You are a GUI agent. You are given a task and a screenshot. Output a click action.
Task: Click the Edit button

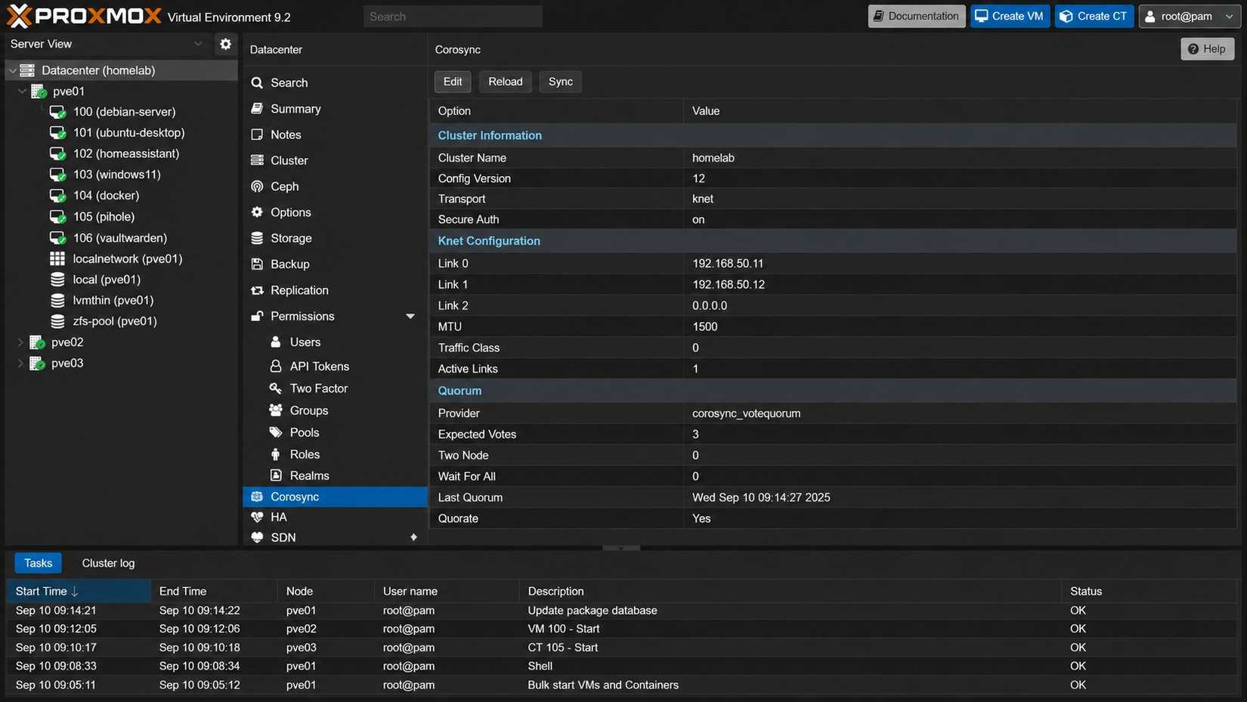point(453,82)
